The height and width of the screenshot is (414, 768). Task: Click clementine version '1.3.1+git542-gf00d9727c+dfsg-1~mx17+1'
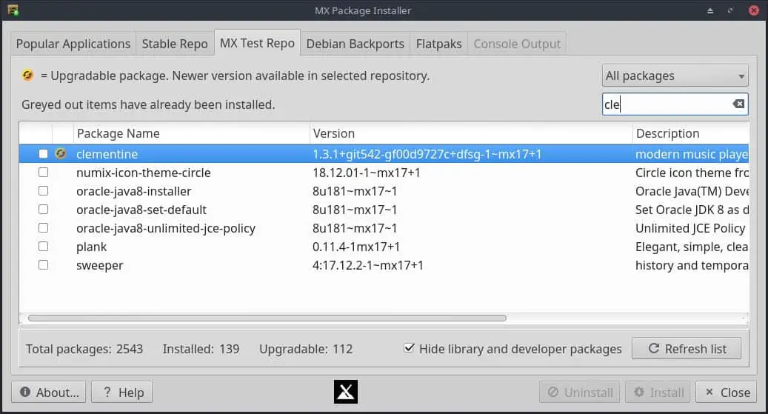tap(427, 154)
